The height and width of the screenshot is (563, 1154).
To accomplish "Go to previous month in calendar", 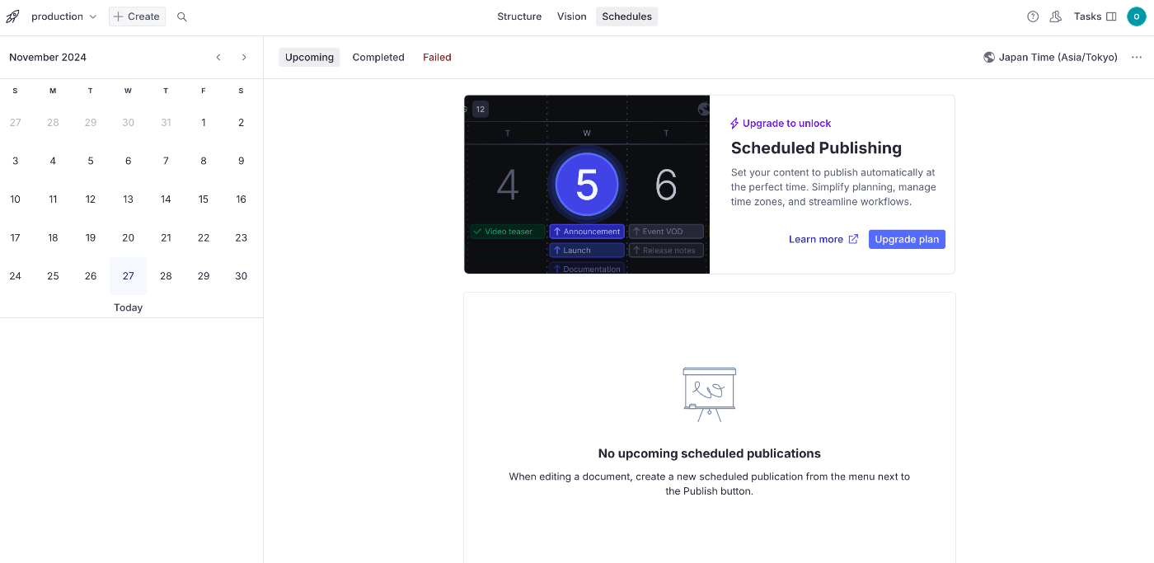I will click(218, 57).
